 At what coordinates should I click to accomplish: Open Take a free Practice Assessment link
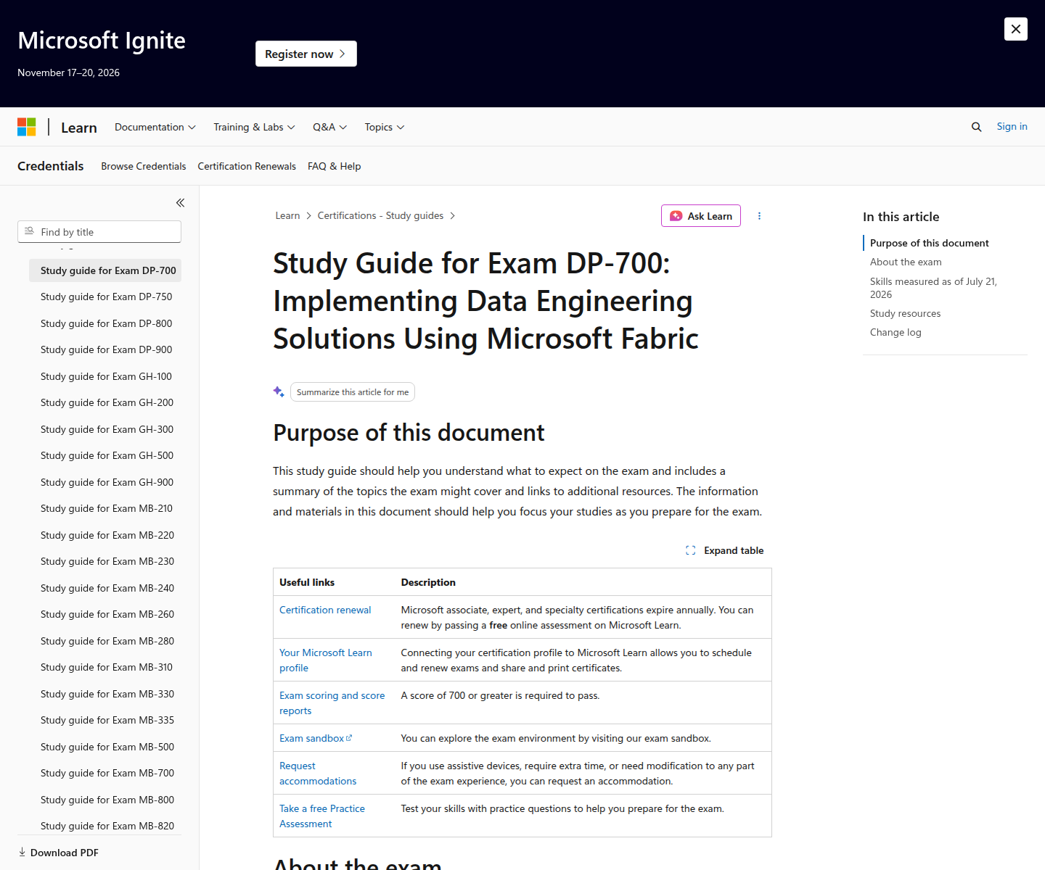pyautogui.click(x=322, y=816)
